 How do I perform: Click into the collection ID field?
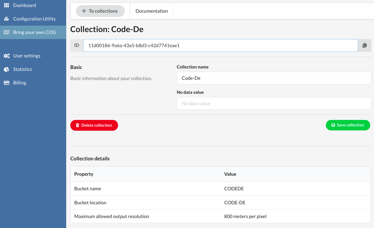(x=221, y=46)
